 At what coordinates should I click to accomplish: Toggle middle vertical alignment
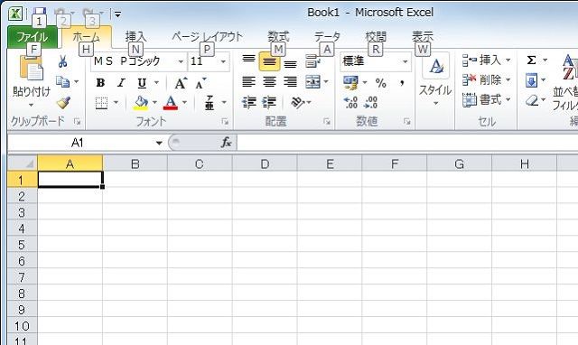[x=269, y=61]
